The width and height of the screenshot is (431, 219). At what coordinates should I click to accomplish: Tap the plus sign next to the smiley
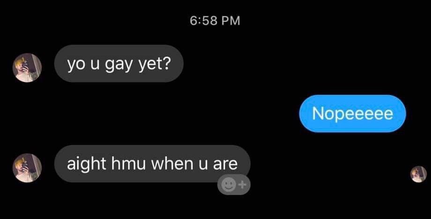pyautogui.click(x=242, y=185)
